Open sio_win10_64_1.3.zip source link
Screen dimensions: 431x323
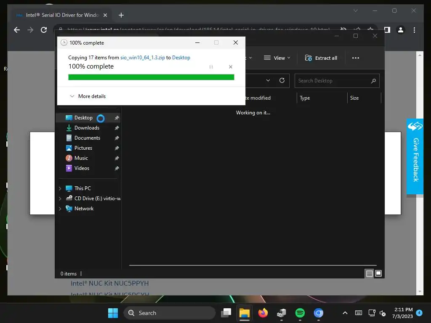[x=143, y=57]
